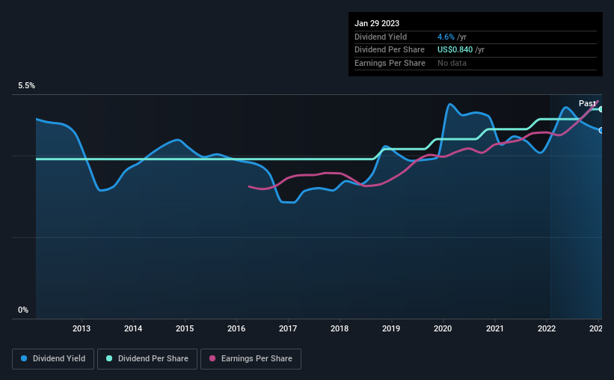Image resolution: width=614 pixels, height=380 pixels.
Task: Click the 2020 x-axis label
Action: tap(443, 328)
